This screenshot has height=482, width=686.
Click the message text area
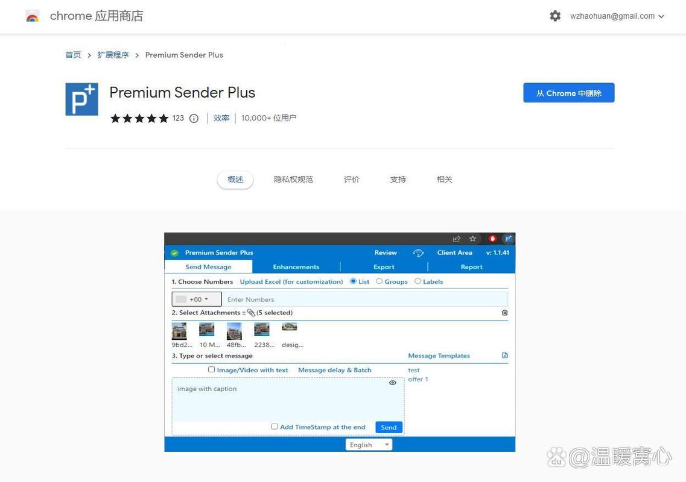(x=288, y=400)
